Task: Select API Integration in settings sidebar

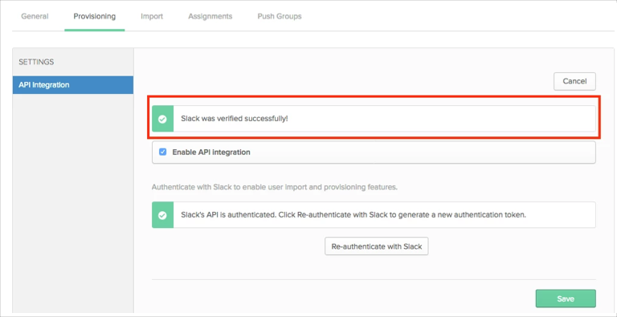Action: (73, 85)
